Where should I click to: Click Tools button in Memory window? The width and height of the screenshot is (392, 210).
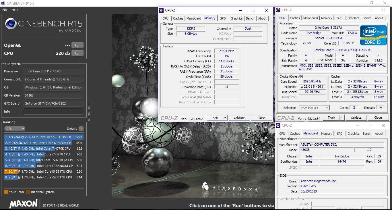coord(215,118)
